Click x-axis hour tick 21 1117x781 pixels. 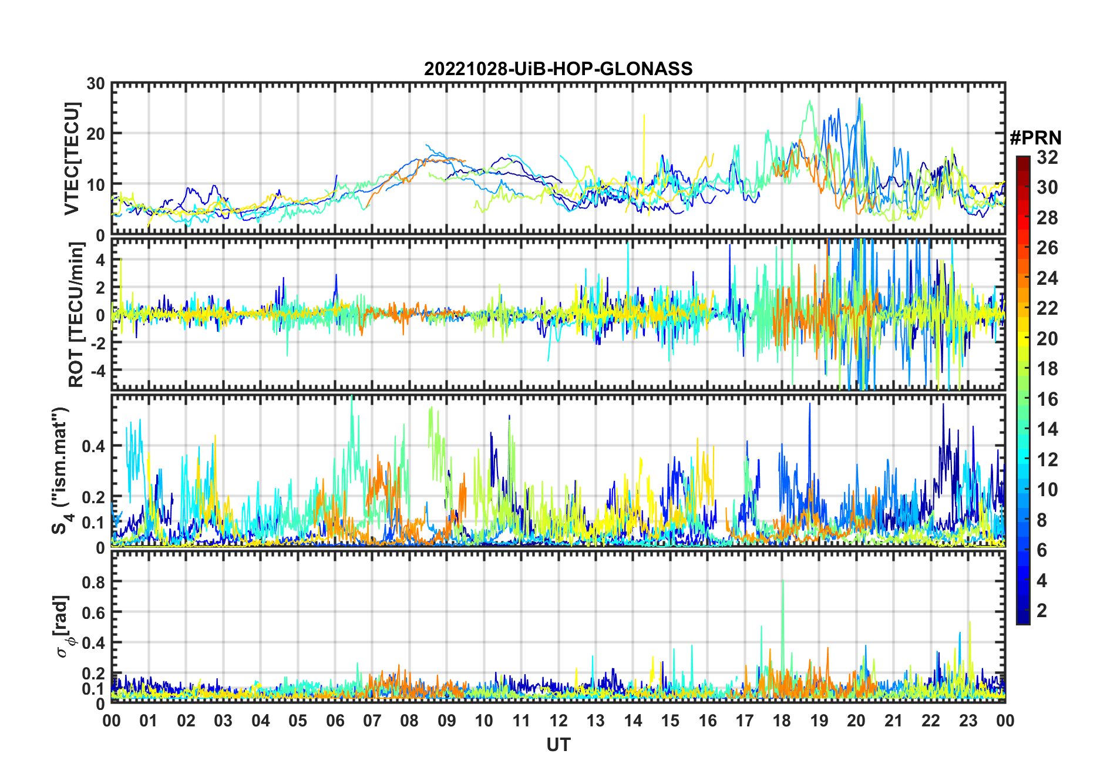pyautogui.click(x=893, y=721)
